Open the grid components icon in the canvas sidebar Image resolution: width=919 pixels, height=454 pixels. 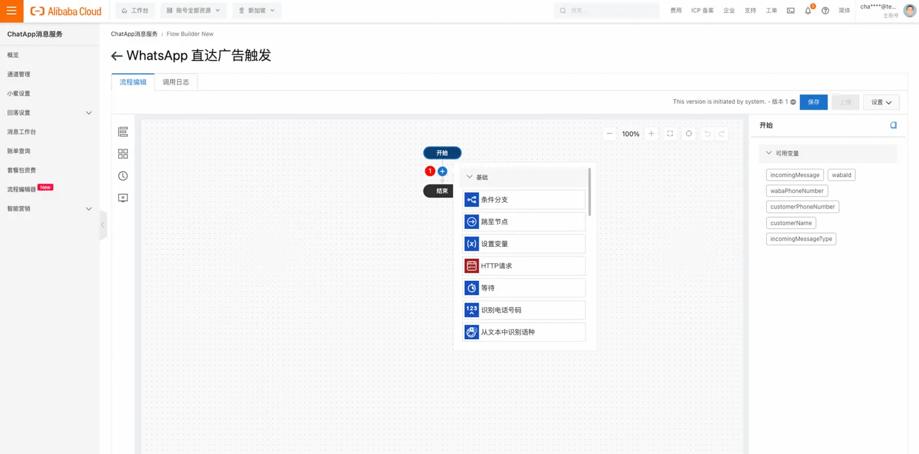click(x=123, y=154)
